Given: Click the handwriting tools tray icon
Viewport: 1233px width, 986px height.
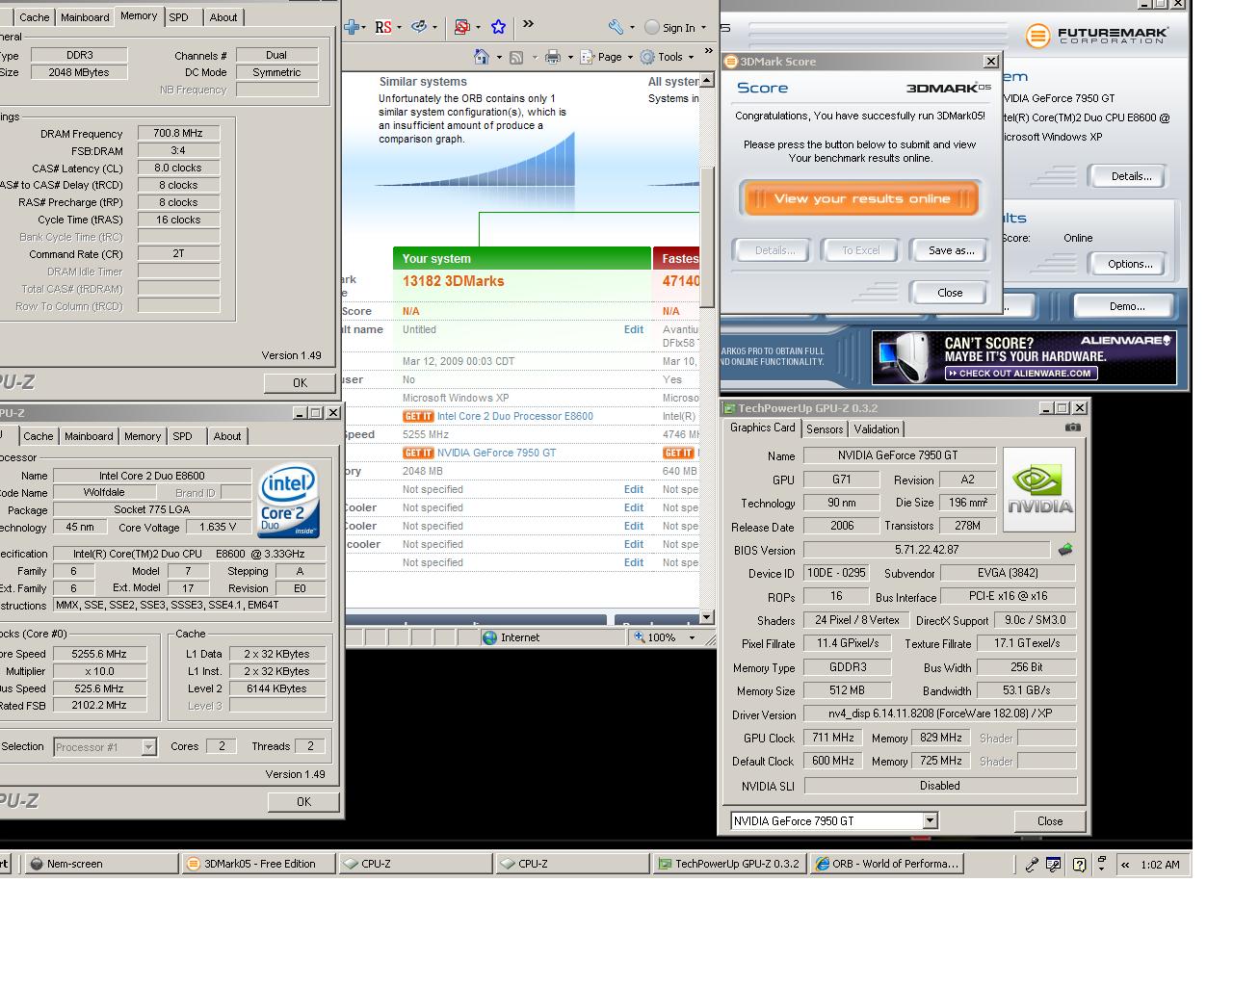Looking at the screenshot, I should click(x=1055, y=864).
